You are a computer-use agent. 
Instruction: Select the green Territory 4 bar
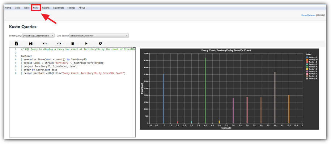coord(205,90)
